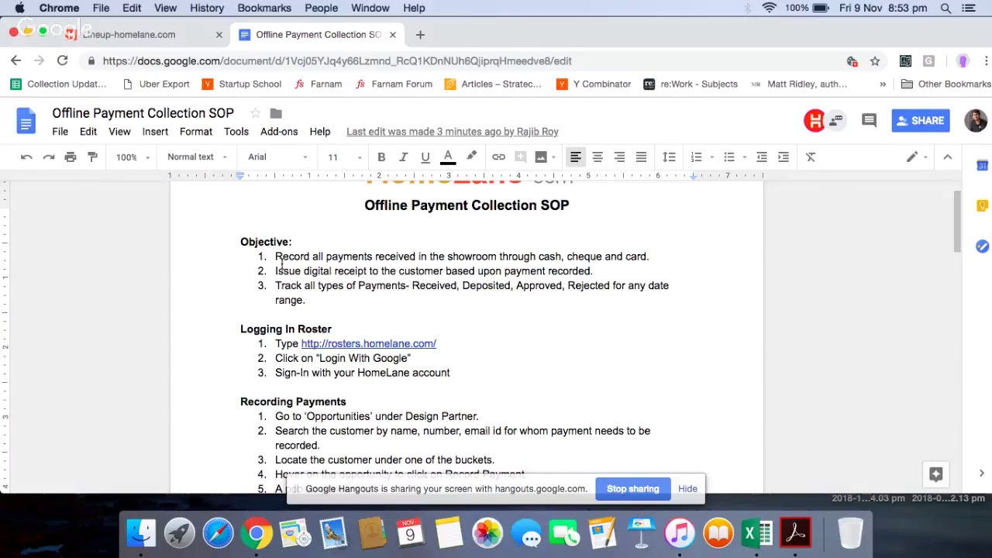Open last edit history link

coord(453,132)
